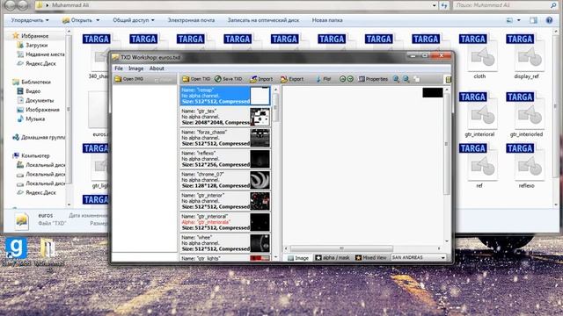This screenshot has width=563, height=316.
Task: Open Компьютер in Explorer sidebar
Action: click(35, 155)
